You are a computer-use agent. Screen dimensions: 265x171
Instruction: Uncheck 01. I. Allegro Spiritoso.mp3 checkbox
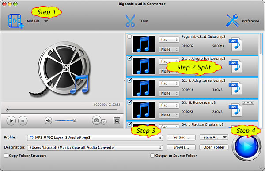tap(129, 58)
